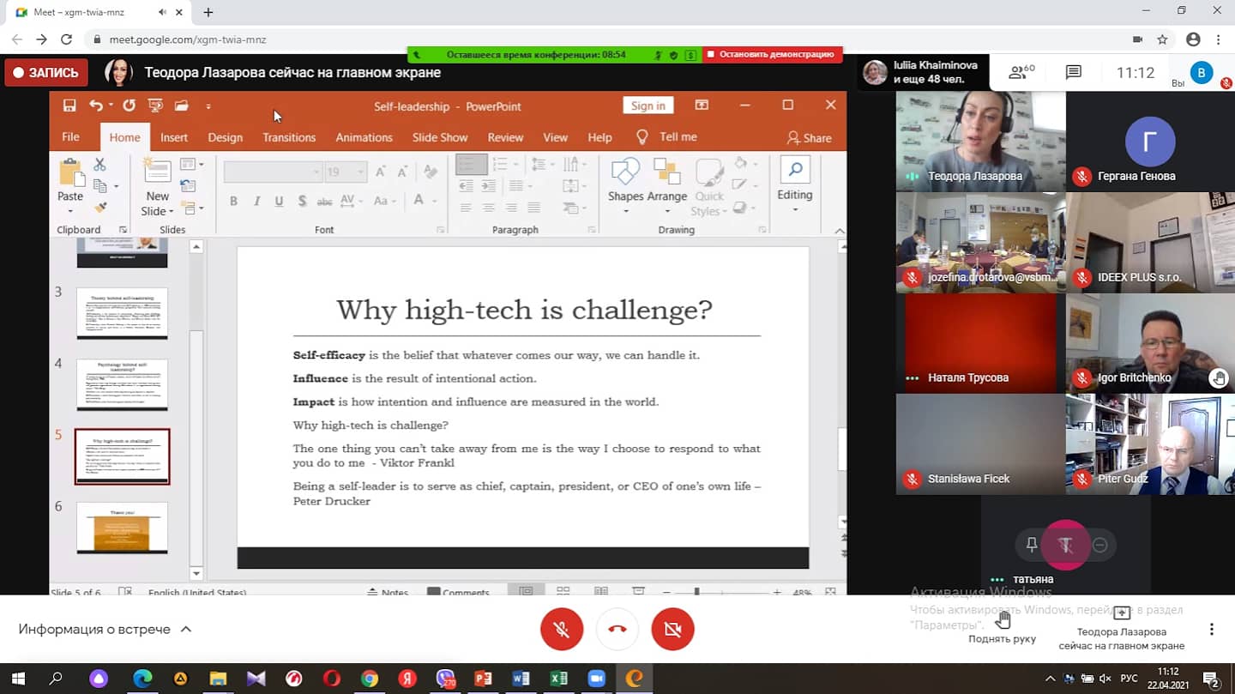Toggle the microphone mute button
Viewport: 1235px width, 694px height.
click(562, 629)
